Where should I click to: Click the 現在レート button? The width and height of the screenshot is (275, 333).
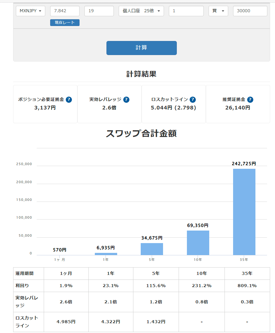(65, 22)
